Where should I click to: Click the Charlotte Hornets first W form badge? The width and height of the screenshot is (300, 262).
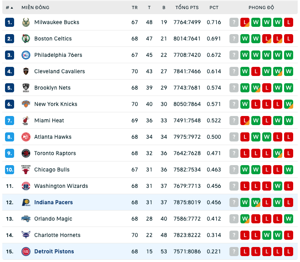(x=267, y=235)
